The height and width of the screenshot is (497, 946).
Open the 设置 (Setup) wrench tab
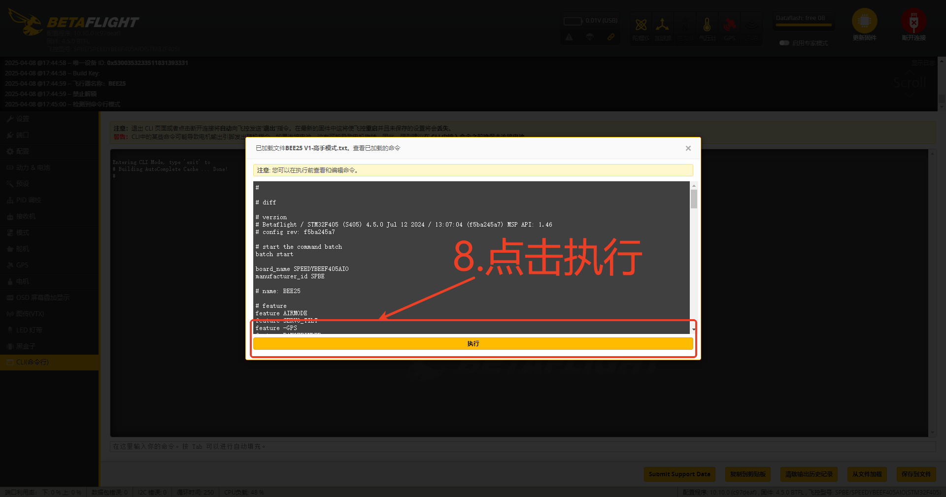(x=49, y=119)
